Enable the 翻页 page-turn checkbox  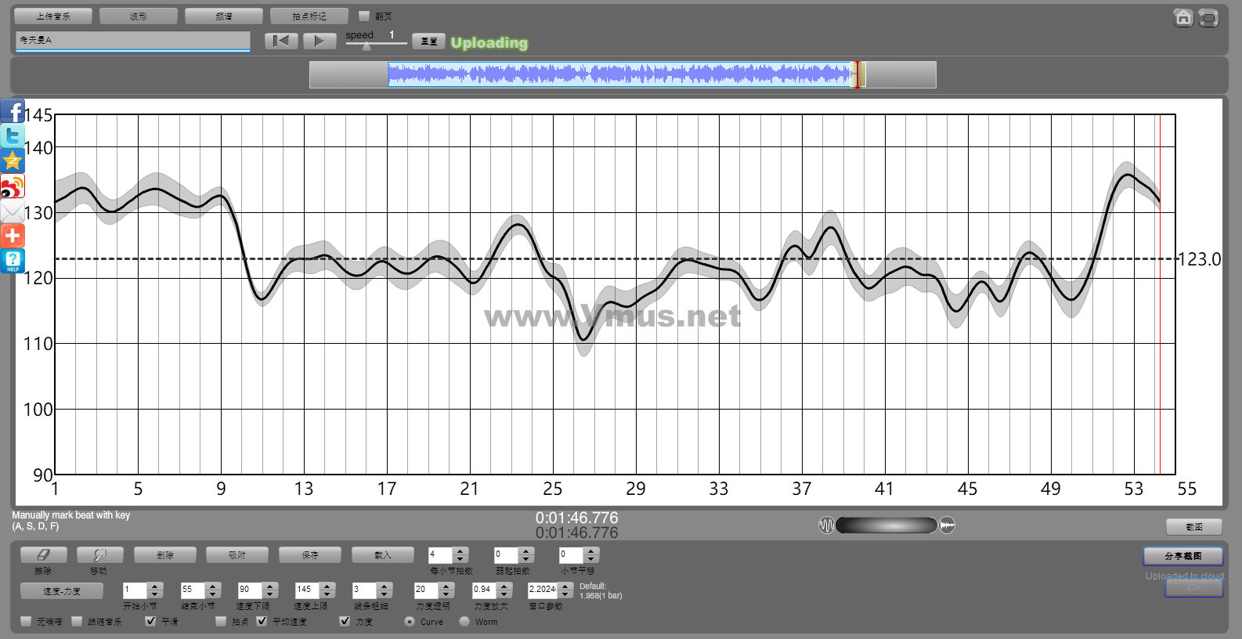pos(363,16)
